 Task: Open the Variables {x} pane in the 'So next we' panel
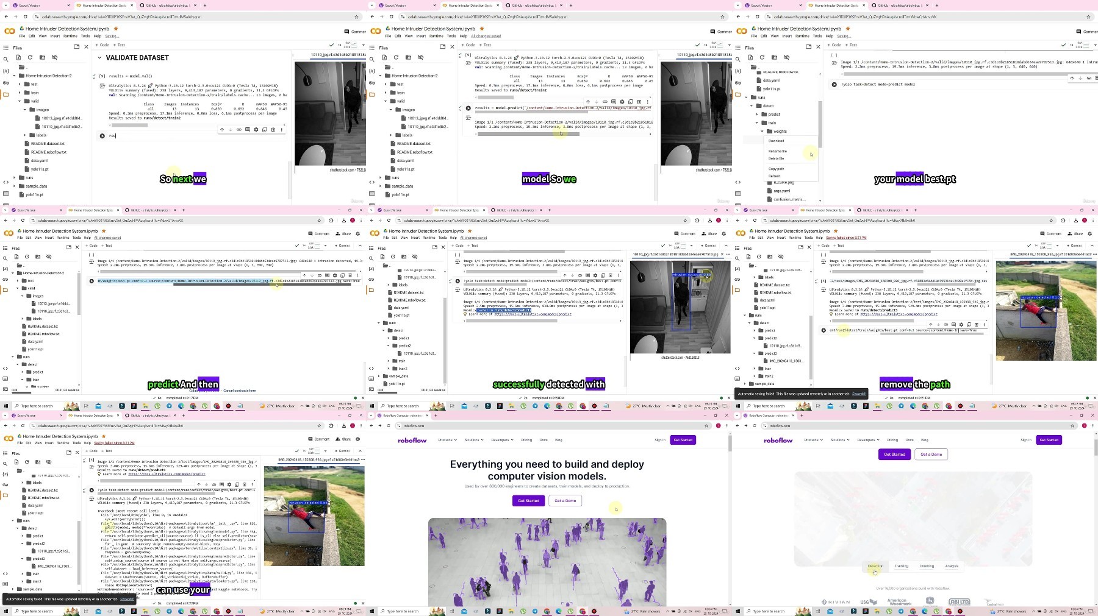(x=6, y=71)
